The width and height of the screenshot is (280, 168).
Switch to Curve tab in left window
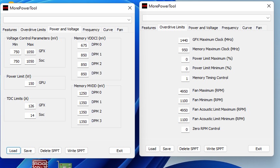coord(108,30)
